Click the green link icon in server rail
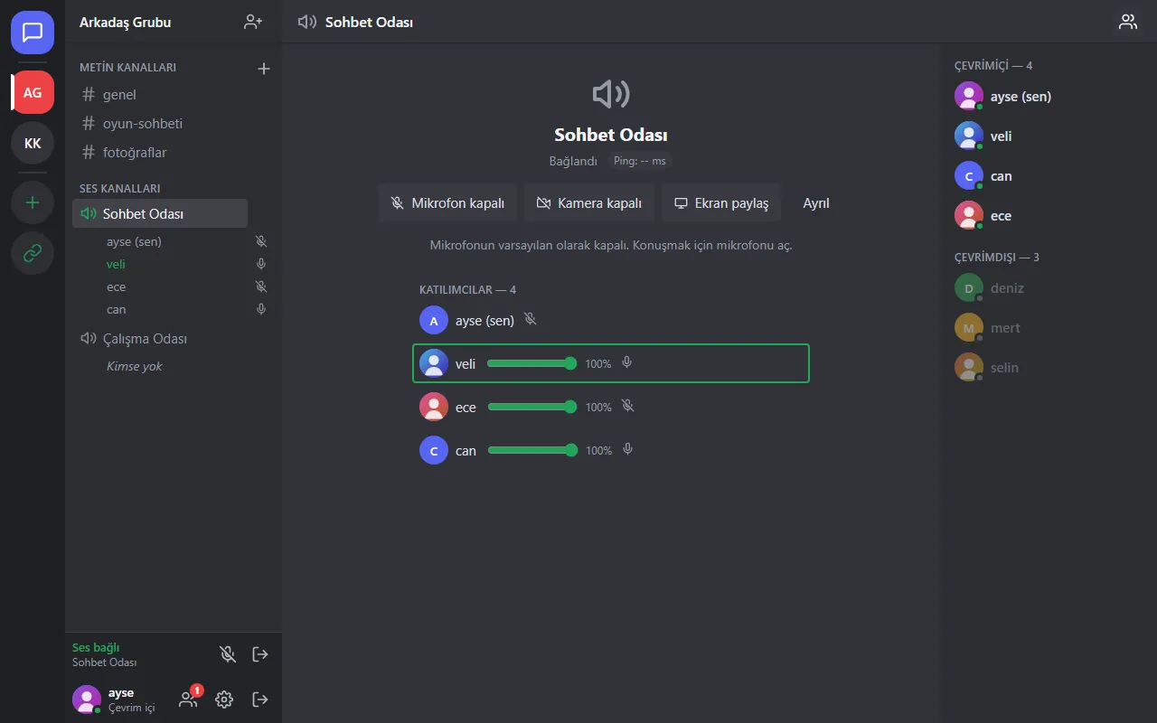This screenshot has width=1157, height=723. coord(33,253)
